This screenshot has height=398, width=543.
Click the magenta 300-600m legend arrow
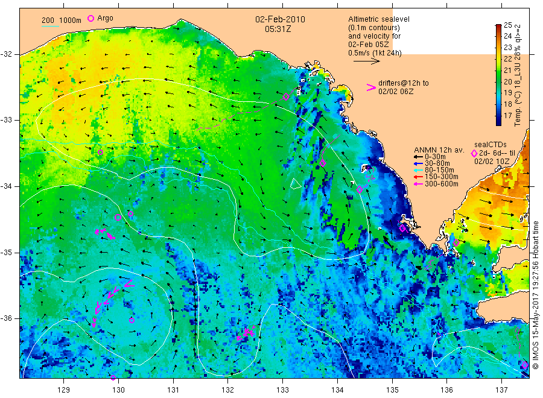(419, 184)
